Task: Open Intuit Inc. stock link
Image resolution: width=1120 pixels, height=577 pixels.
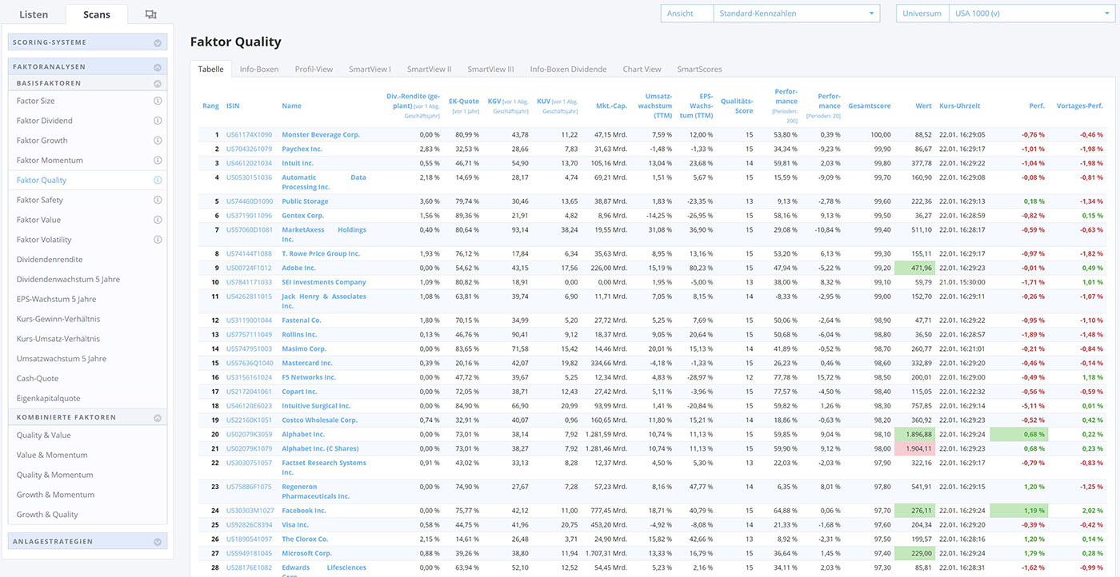Action: [298, 164]
